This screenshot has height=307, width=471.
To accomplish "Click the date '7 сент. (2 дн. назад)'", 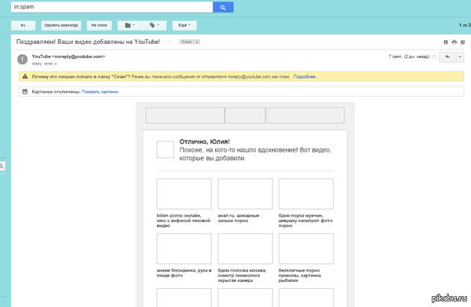I will tap(409, 57).
